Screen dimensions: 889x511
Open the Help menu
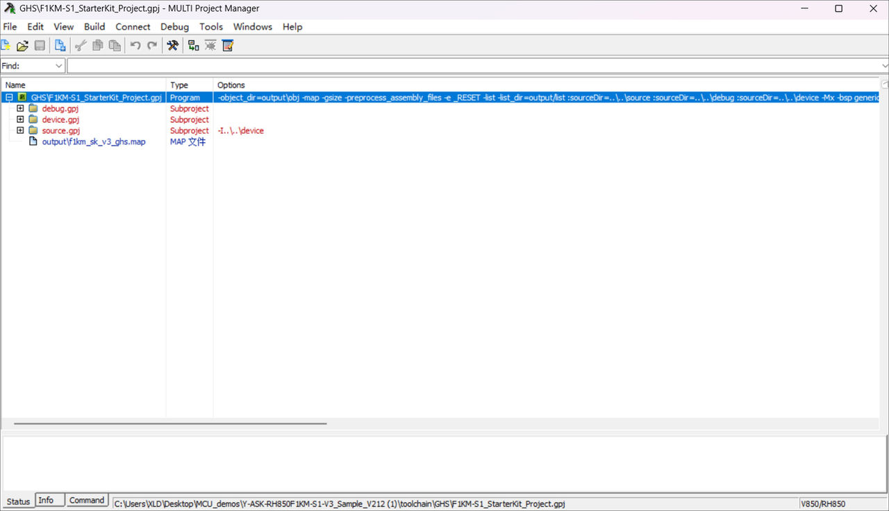click(292, 27)
